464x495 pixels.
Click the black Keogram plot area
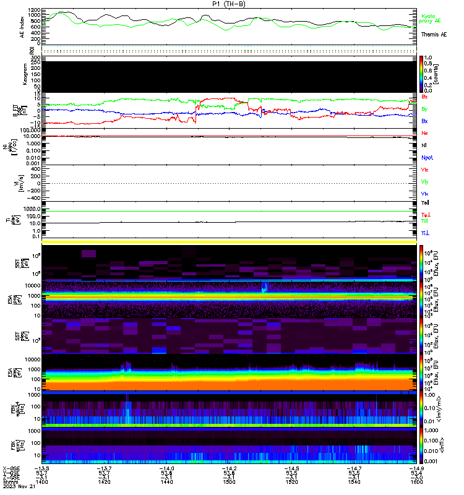click(x=229, y=77)
